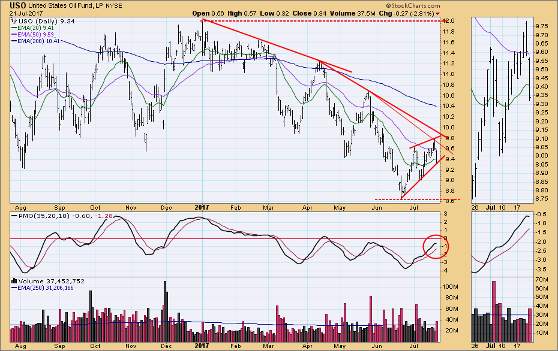This screenshot has width=558, height=351.
Task: Click the 12.0 price axis label
Action: [x=449, y=20]
